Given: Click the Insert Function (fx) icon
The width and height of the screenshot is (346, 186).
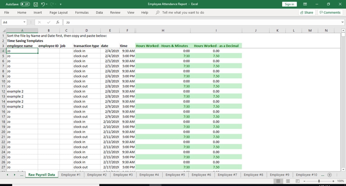Looking at the screenshot, I should point(58,22).
